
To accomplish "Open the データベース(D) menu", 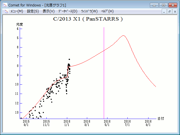I will 68,11.
